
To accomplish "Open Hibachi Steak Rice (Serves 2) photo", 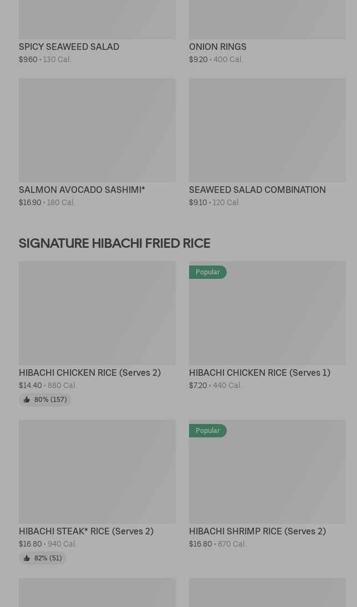I will (97, 472).
